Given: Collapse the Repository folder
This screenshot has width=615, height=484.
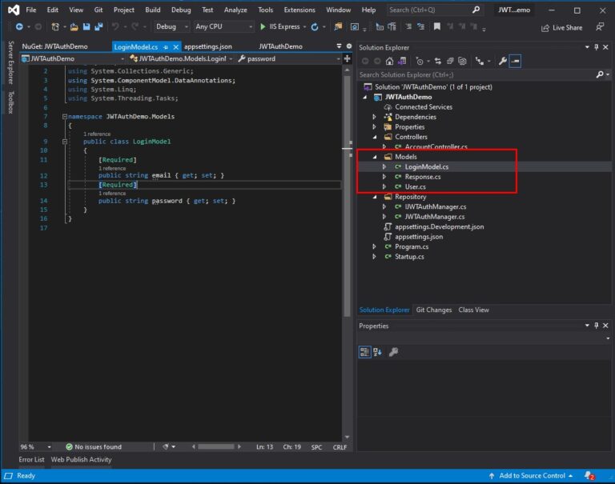Looking at the screenshot, I should pyautogui.click(x=375, y=197).
